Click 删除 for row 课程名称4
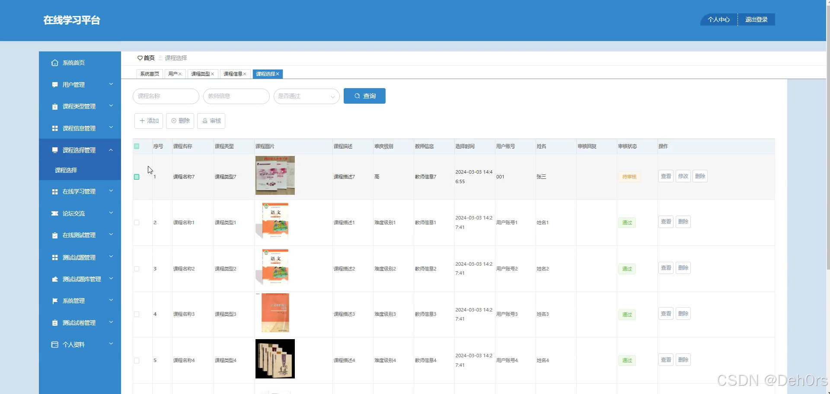Viewport: 830px width, 394px height. pyautogui.click(x=683, y=360)
